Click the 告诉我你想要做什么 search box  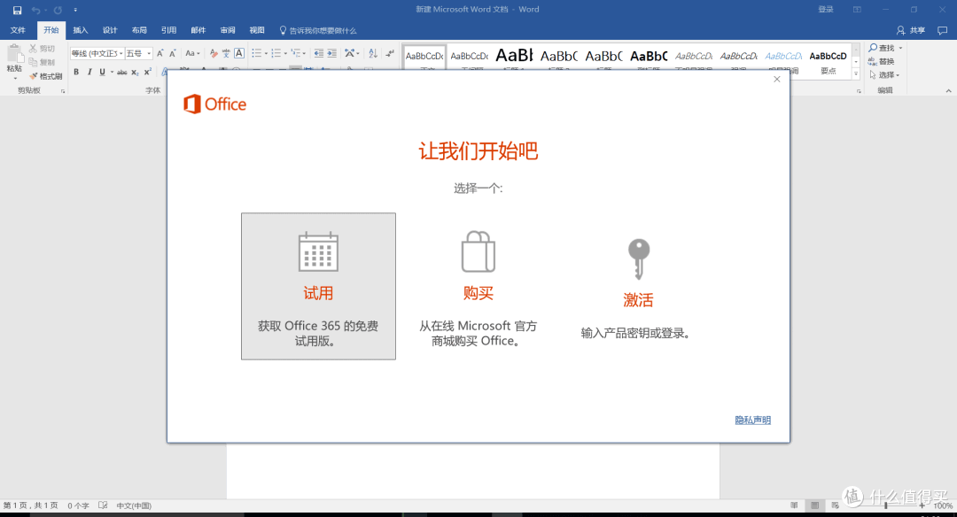[318, 30]
